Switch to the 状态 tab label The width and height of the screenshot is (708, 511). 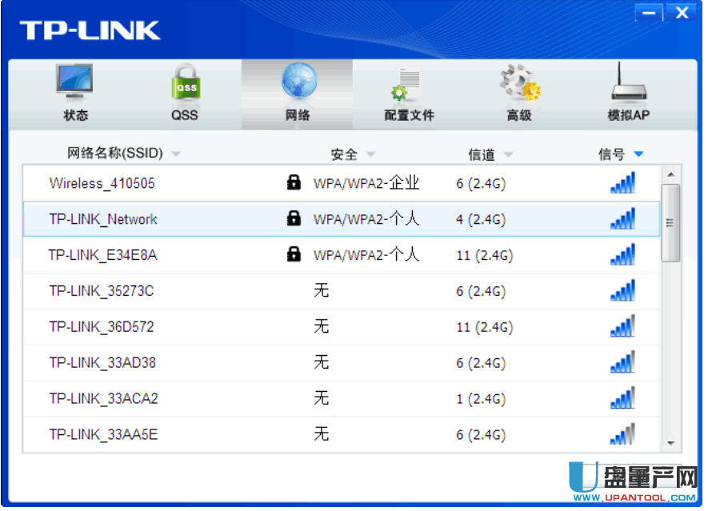(x=75, y=115)
